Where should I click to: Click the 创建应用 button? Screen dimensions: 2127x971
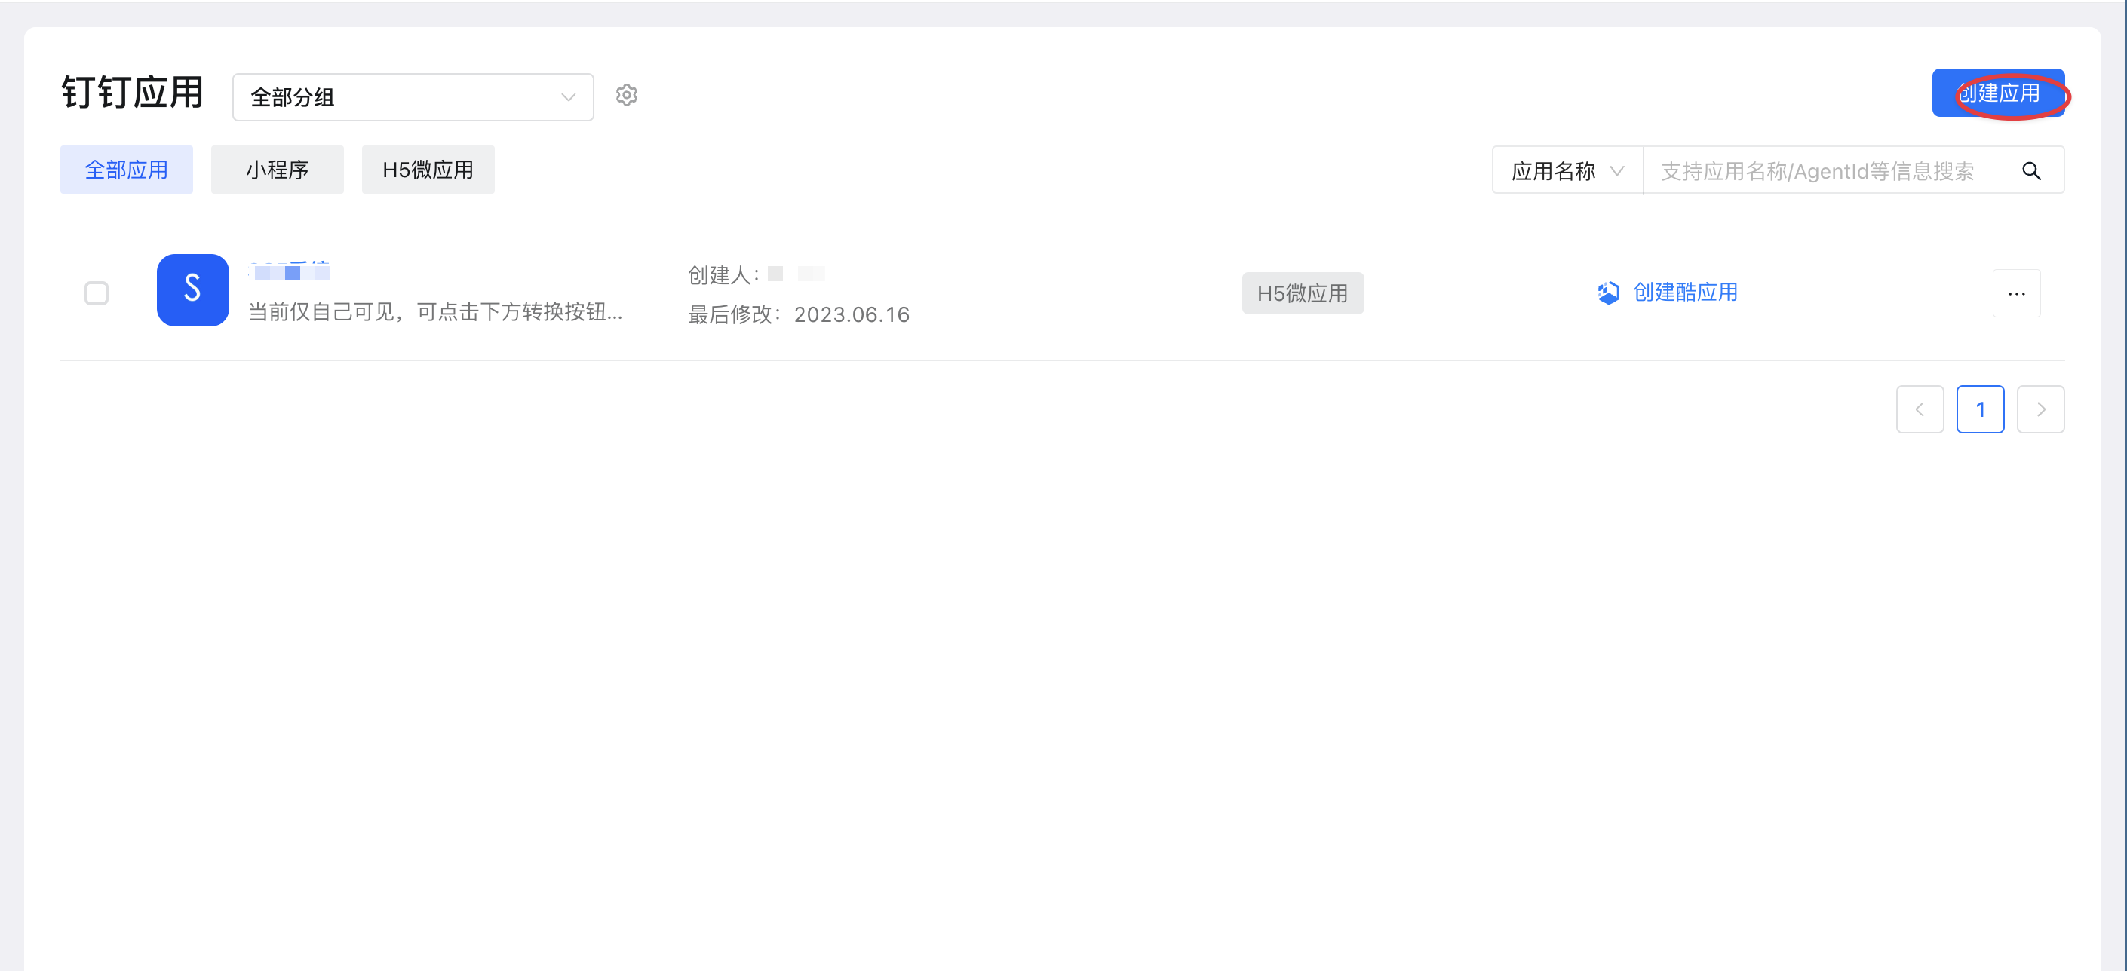pyautogui.click(x=1997, y=93)
